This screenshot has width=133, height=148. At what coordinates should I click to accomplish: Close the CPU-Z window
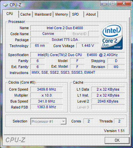[x=124, y=4]
